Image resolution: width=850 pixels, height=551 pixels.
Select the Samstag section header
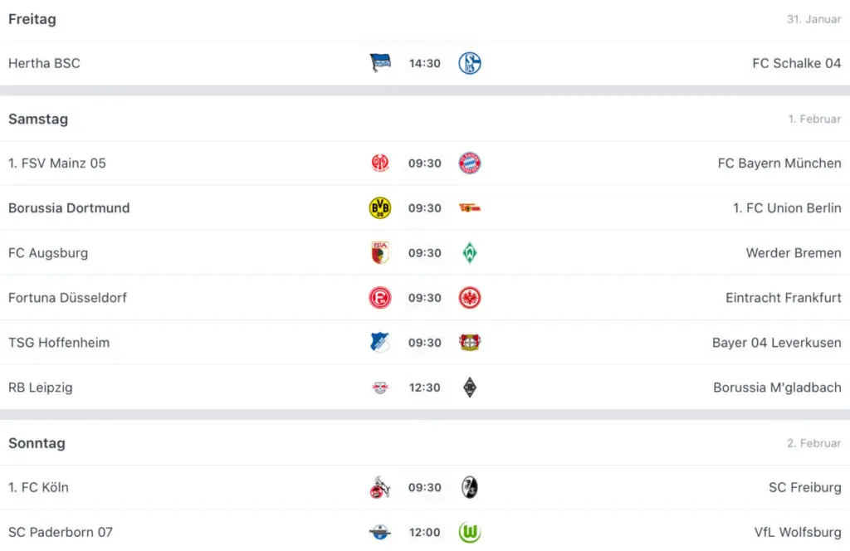pyautogui.click(x=38, y=119)
